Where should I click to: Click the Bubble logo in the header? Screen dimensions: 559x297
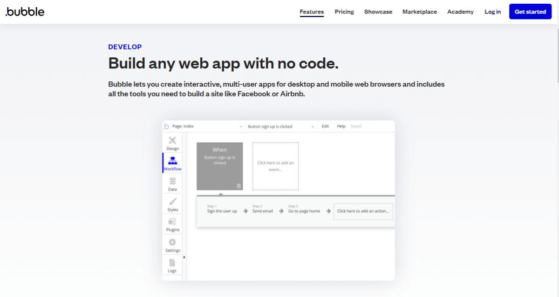coord(25,12)
